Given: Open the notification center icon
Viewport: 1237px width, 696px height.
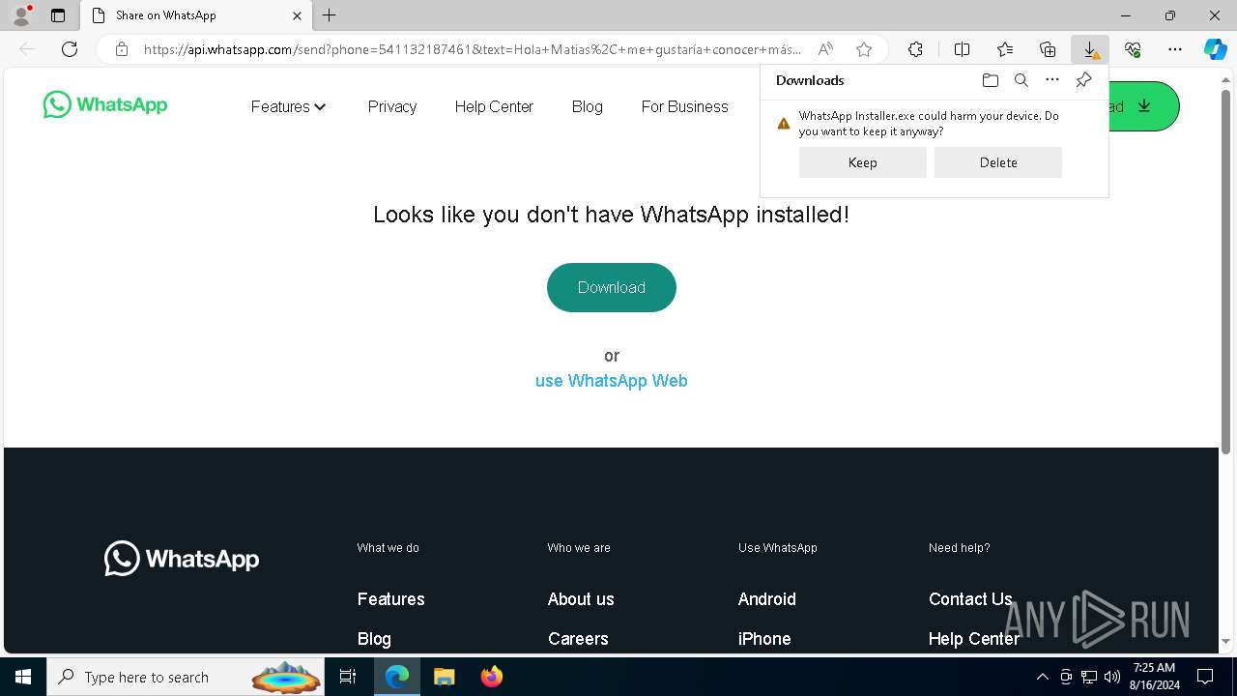Looking at the screenshot, I should [1205, 677].
